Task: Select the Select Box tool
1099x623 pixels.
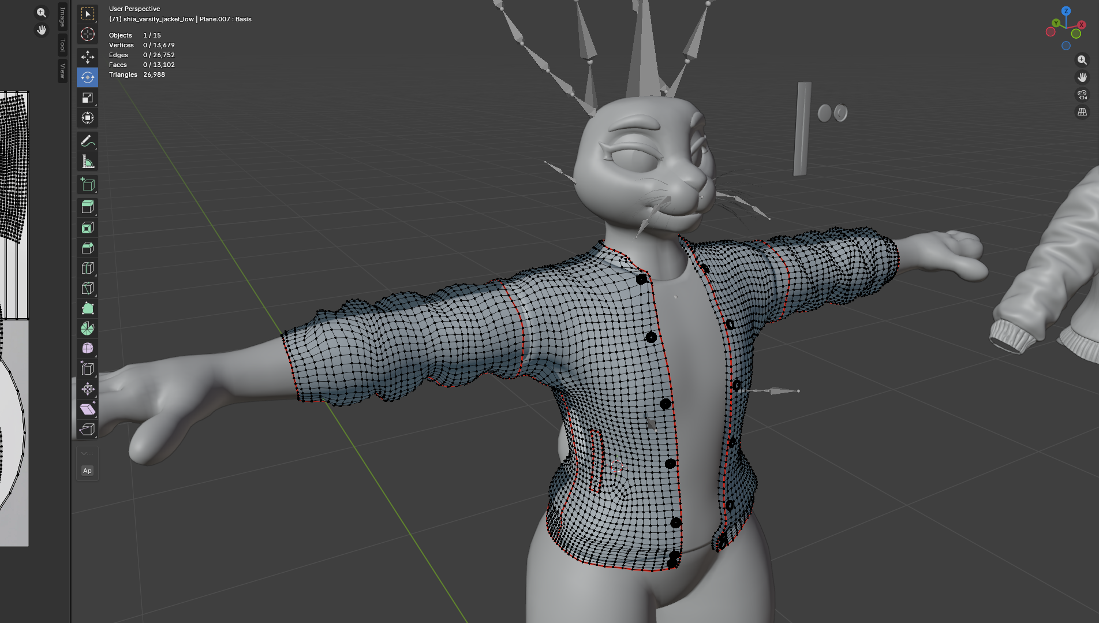Action: click(x=87, y=14)
